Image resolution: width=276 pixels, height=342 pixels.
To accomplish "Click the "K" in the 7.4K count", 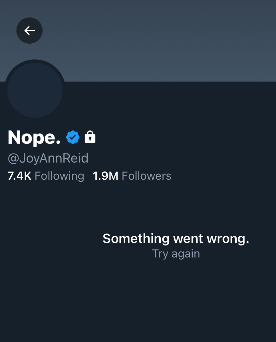I will pos(27,176).
